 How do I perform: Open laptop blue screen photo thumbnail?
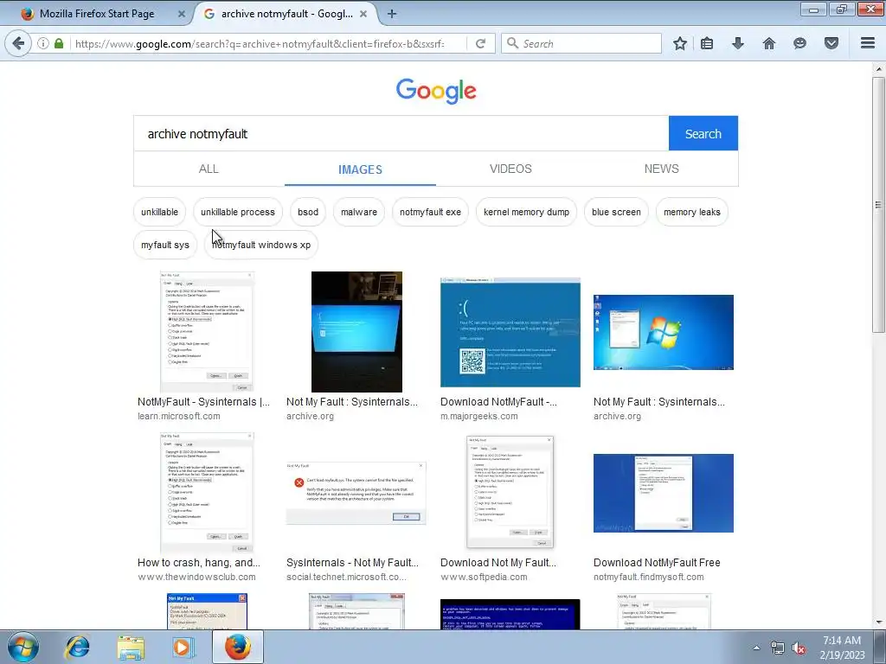[356, 332]
